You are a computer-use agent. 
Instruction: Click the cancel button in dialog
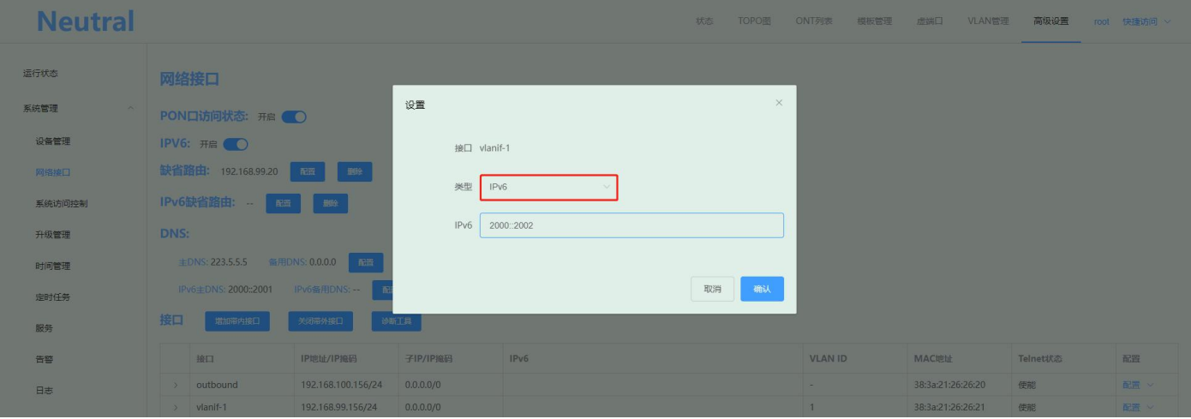(712, 289)
